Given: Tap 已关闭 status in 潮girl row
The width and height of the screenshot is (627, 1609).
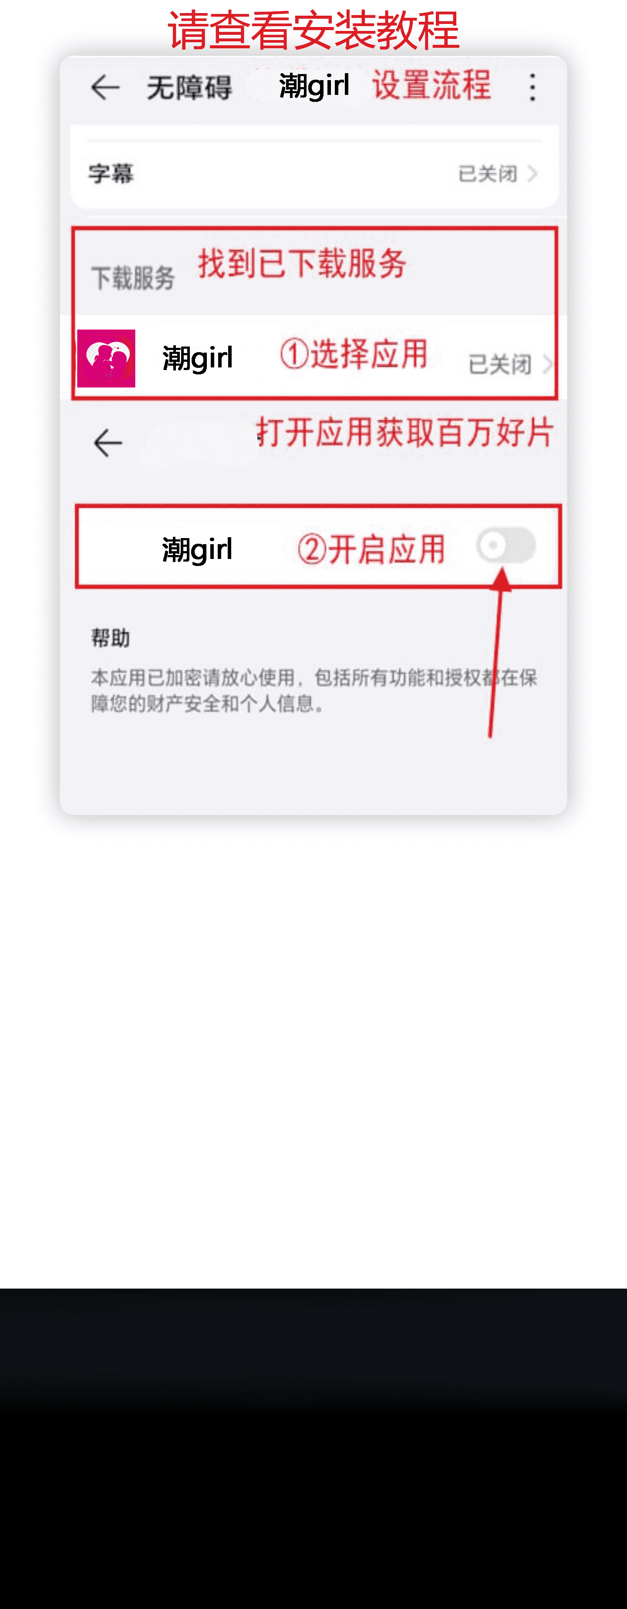Looking at the screenshot, I should tap(499, 364).
